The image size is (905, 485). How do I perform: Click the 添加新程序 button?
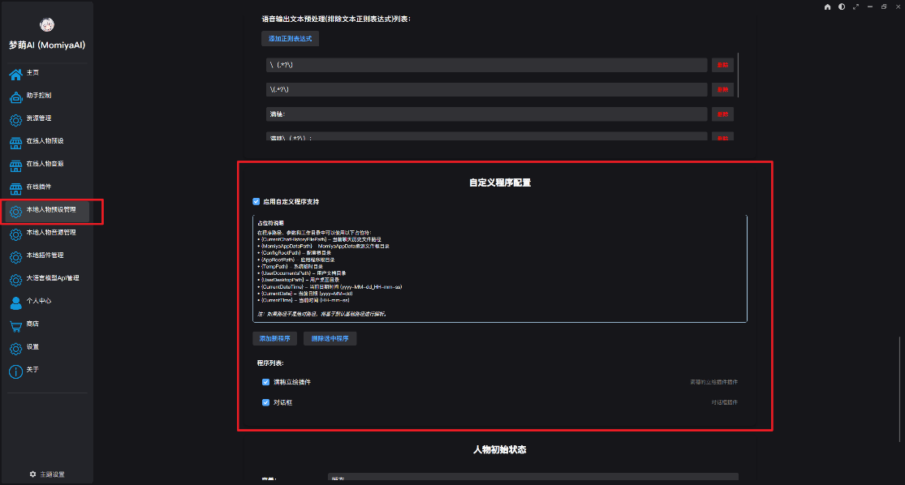(x=274, y=338)
